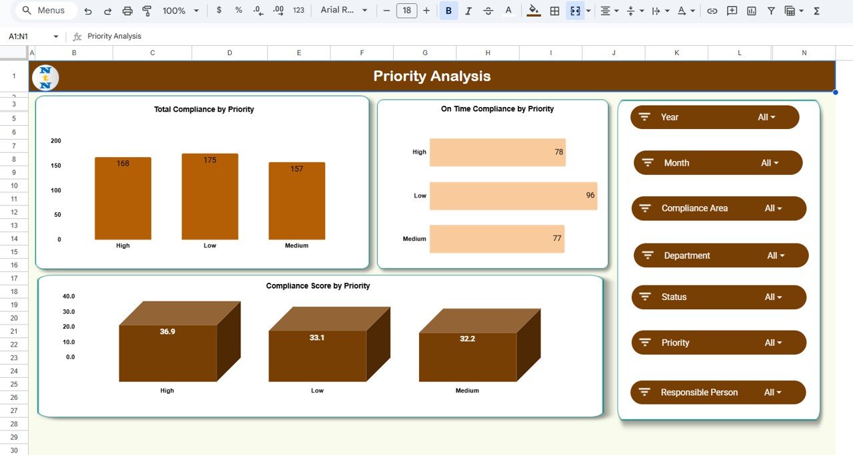Toggle bold formatting
The image size is (853, 455).
coord(448,11)
